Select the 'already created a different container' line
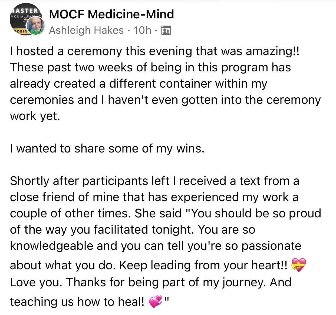 [x=139, y=84]
